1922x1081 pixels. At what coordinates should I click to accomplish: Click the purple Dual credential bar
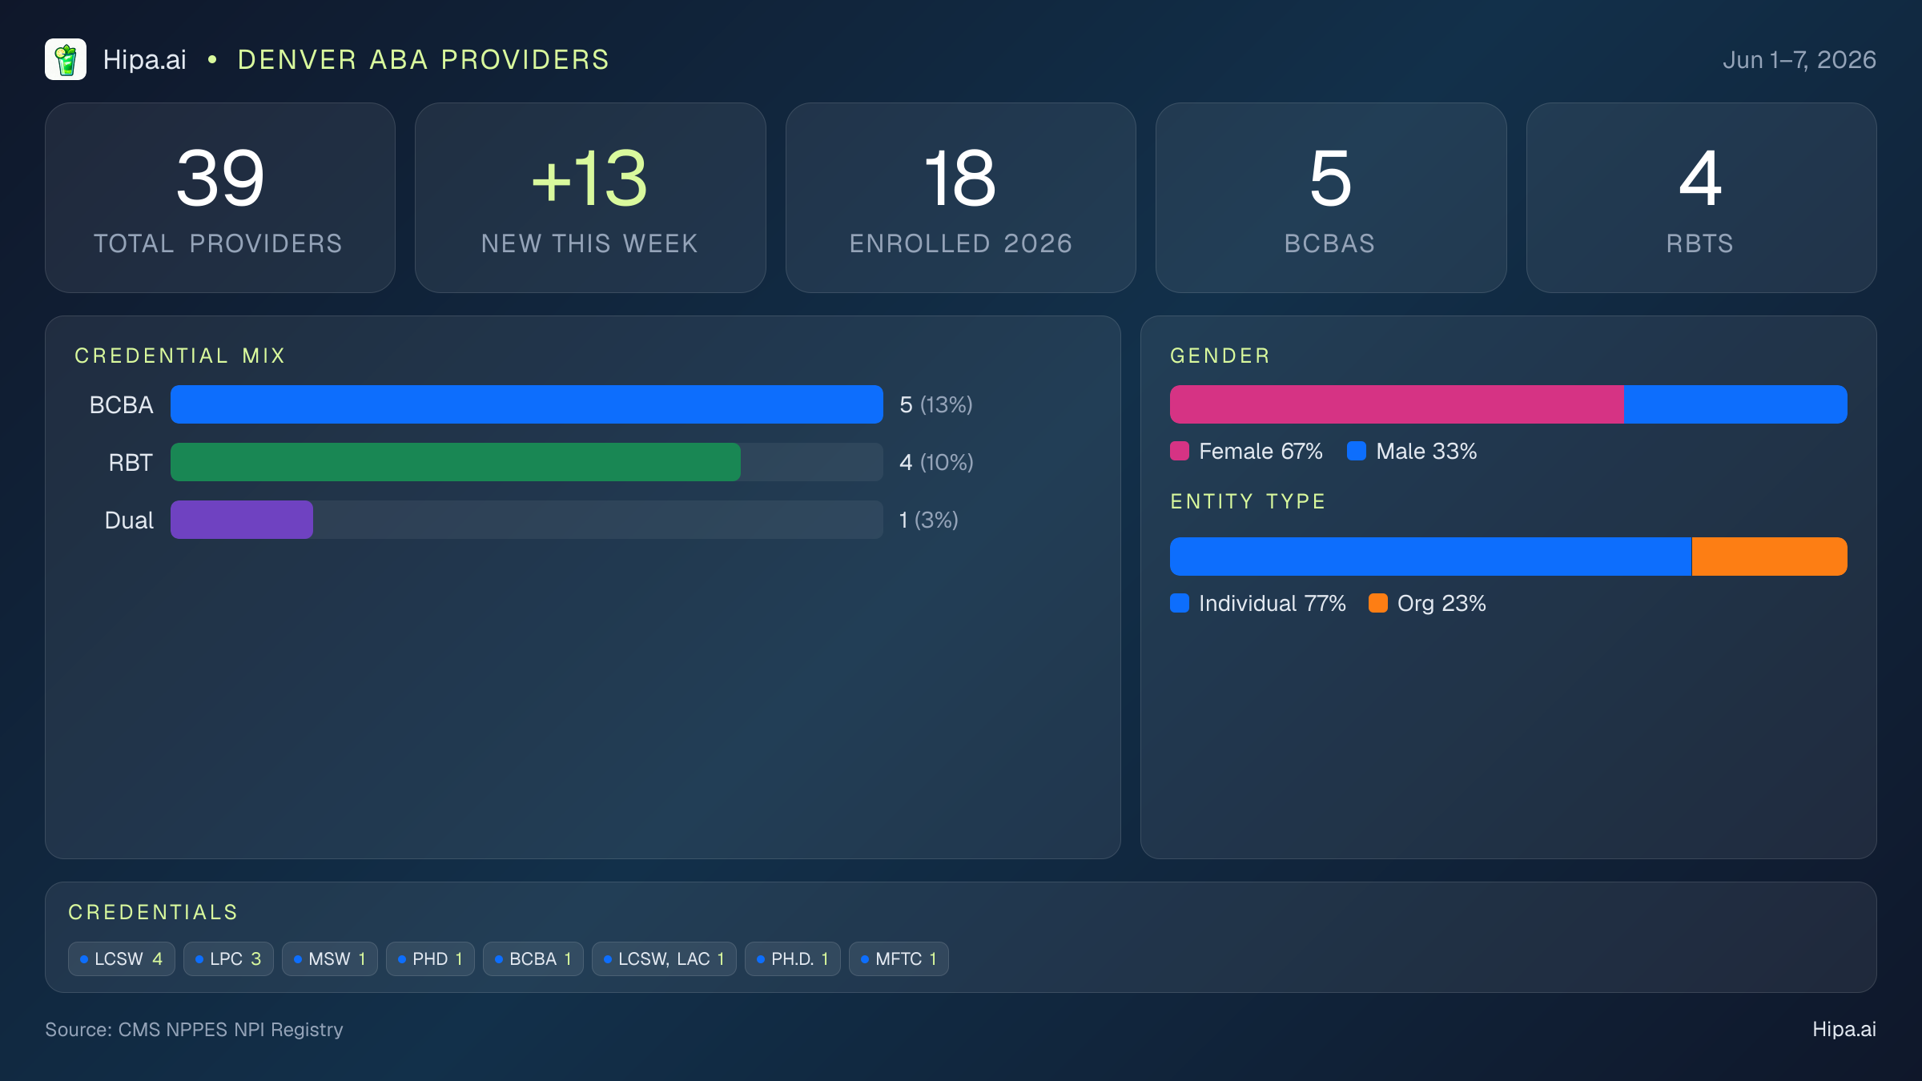(x=242, y=520)
